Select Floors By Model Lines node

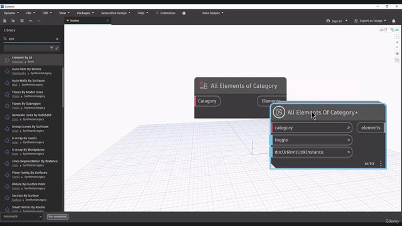pos(31,94)
